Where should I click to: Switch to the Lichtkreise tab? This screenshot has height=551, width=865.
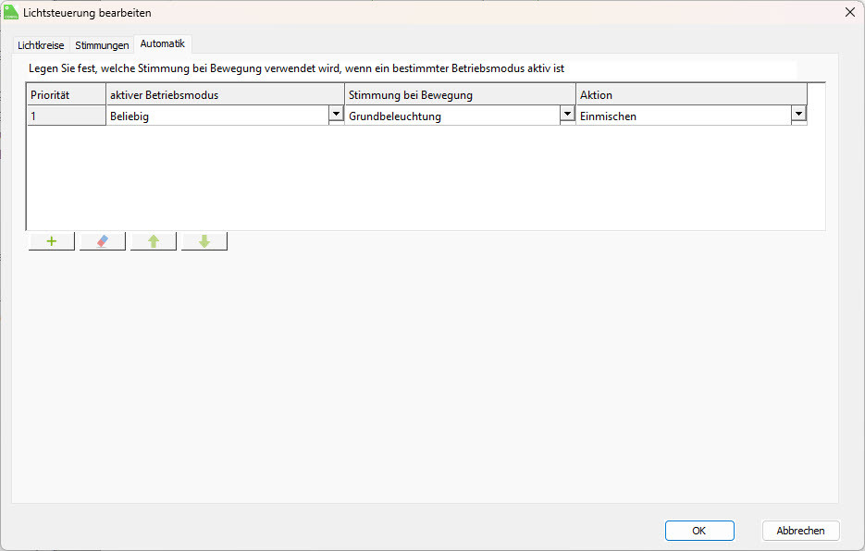pos(41,44)
